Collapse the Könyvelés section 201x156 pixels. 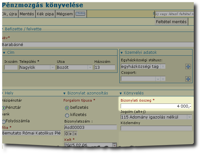point(120,93)
